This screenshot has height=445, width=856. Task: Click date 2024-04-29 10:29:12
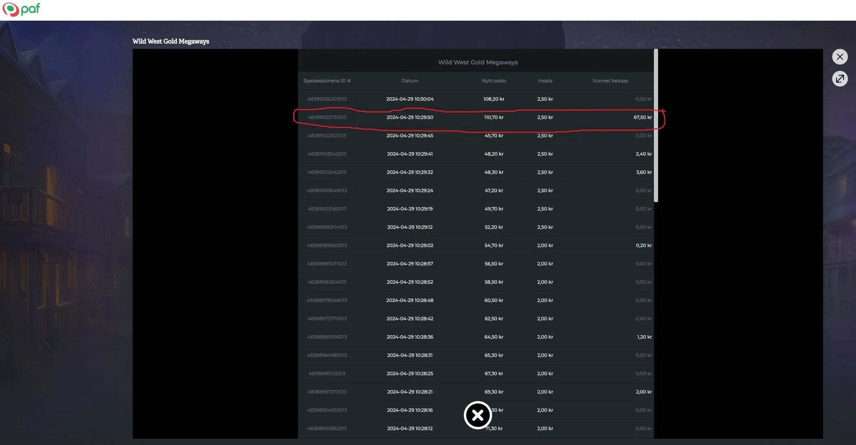click(410, 227)
